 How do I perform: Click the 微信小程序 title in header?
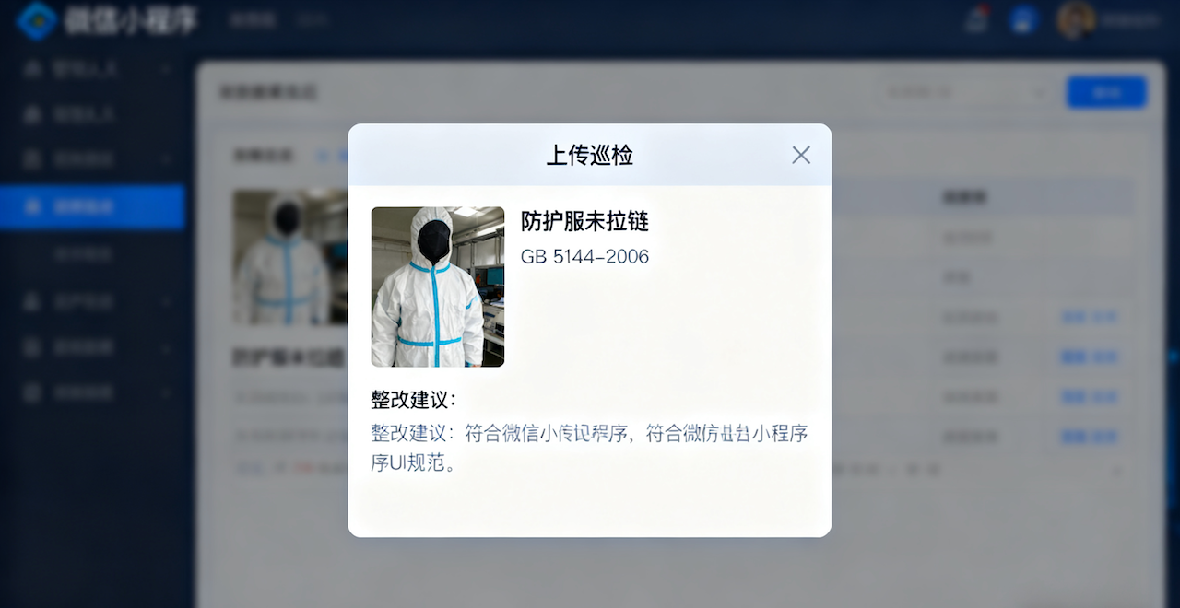click(x=130, y=20)
